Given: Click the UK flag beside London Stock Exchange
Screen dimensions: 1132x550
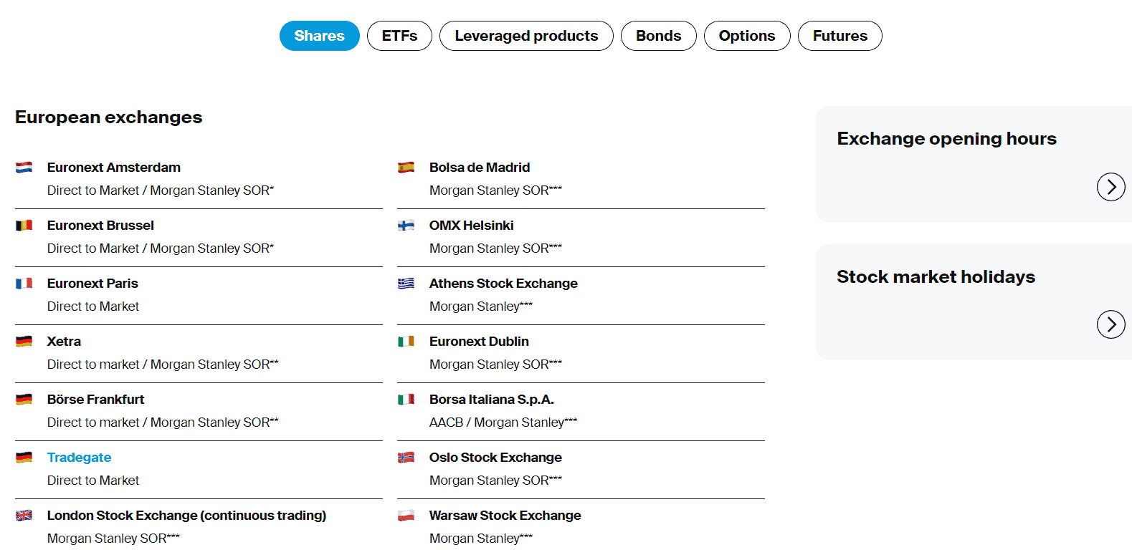Looking at the screenshot, I should 24,516.
